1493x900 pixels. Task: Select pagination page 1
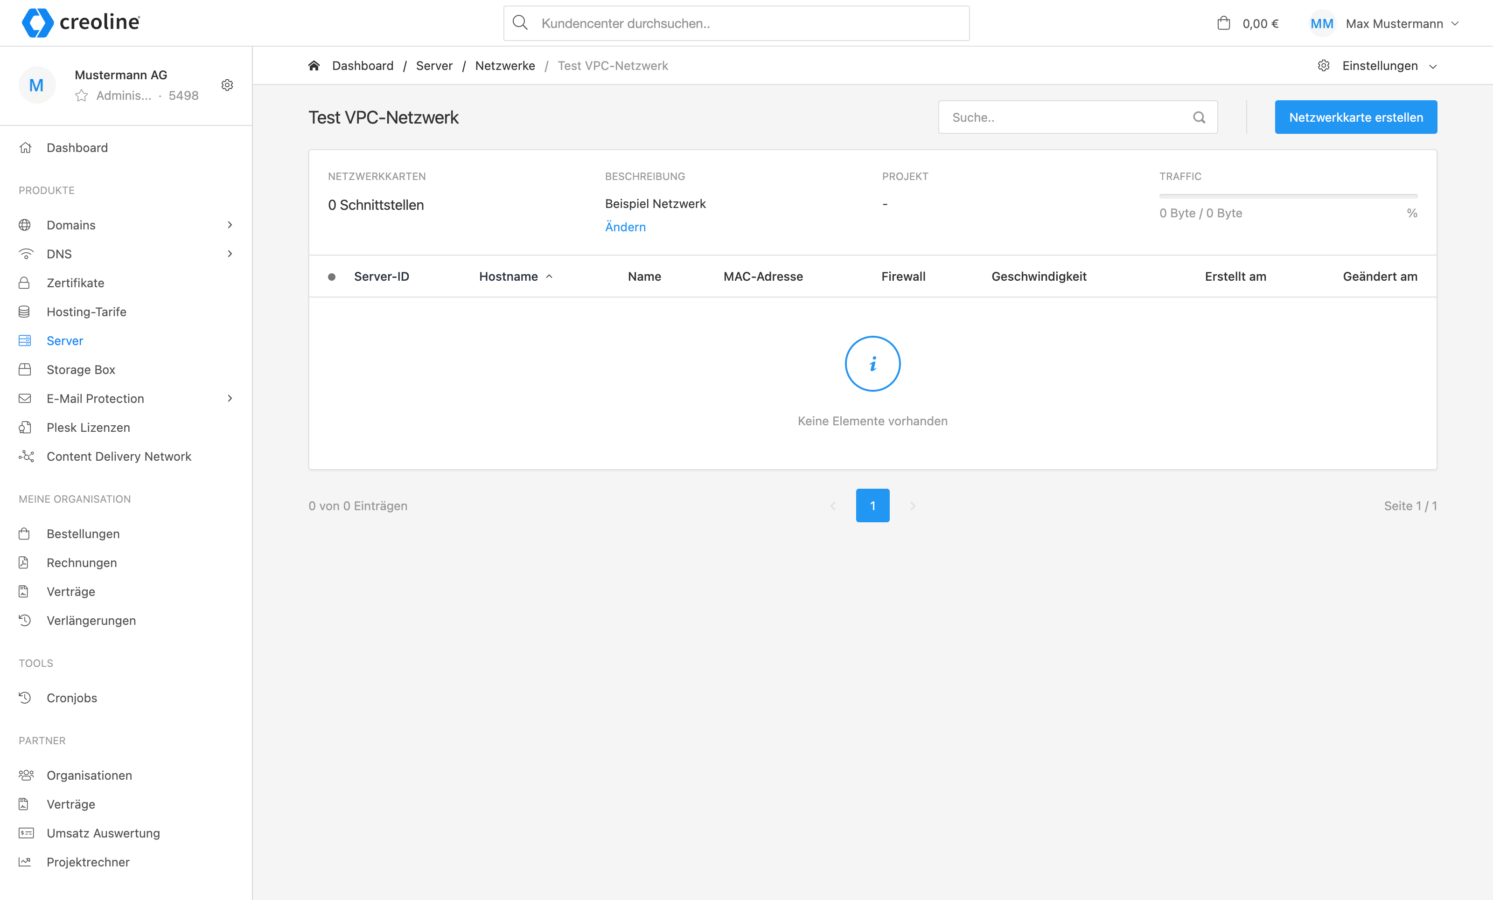pos(872,505)
